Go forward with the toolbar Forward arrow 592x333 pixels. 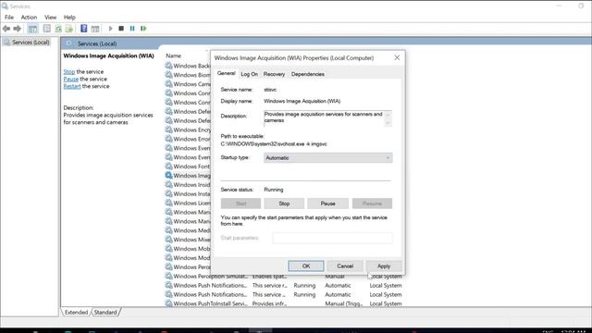point(18,29)
